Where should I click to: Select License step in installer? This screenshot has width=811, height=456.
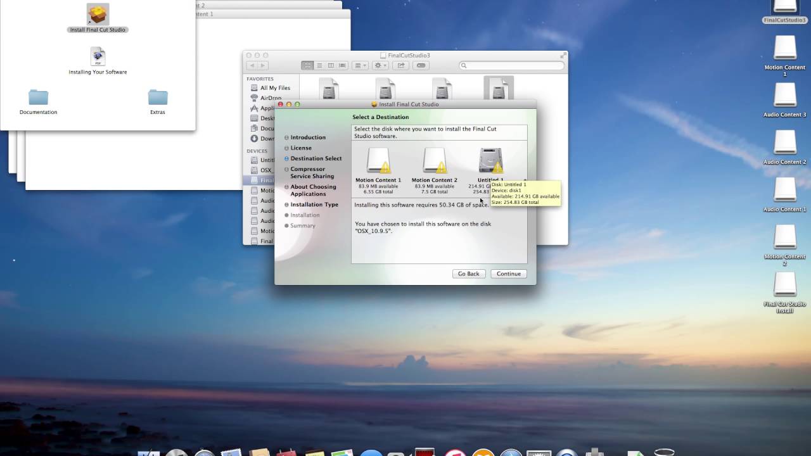(x=301, y=148)
